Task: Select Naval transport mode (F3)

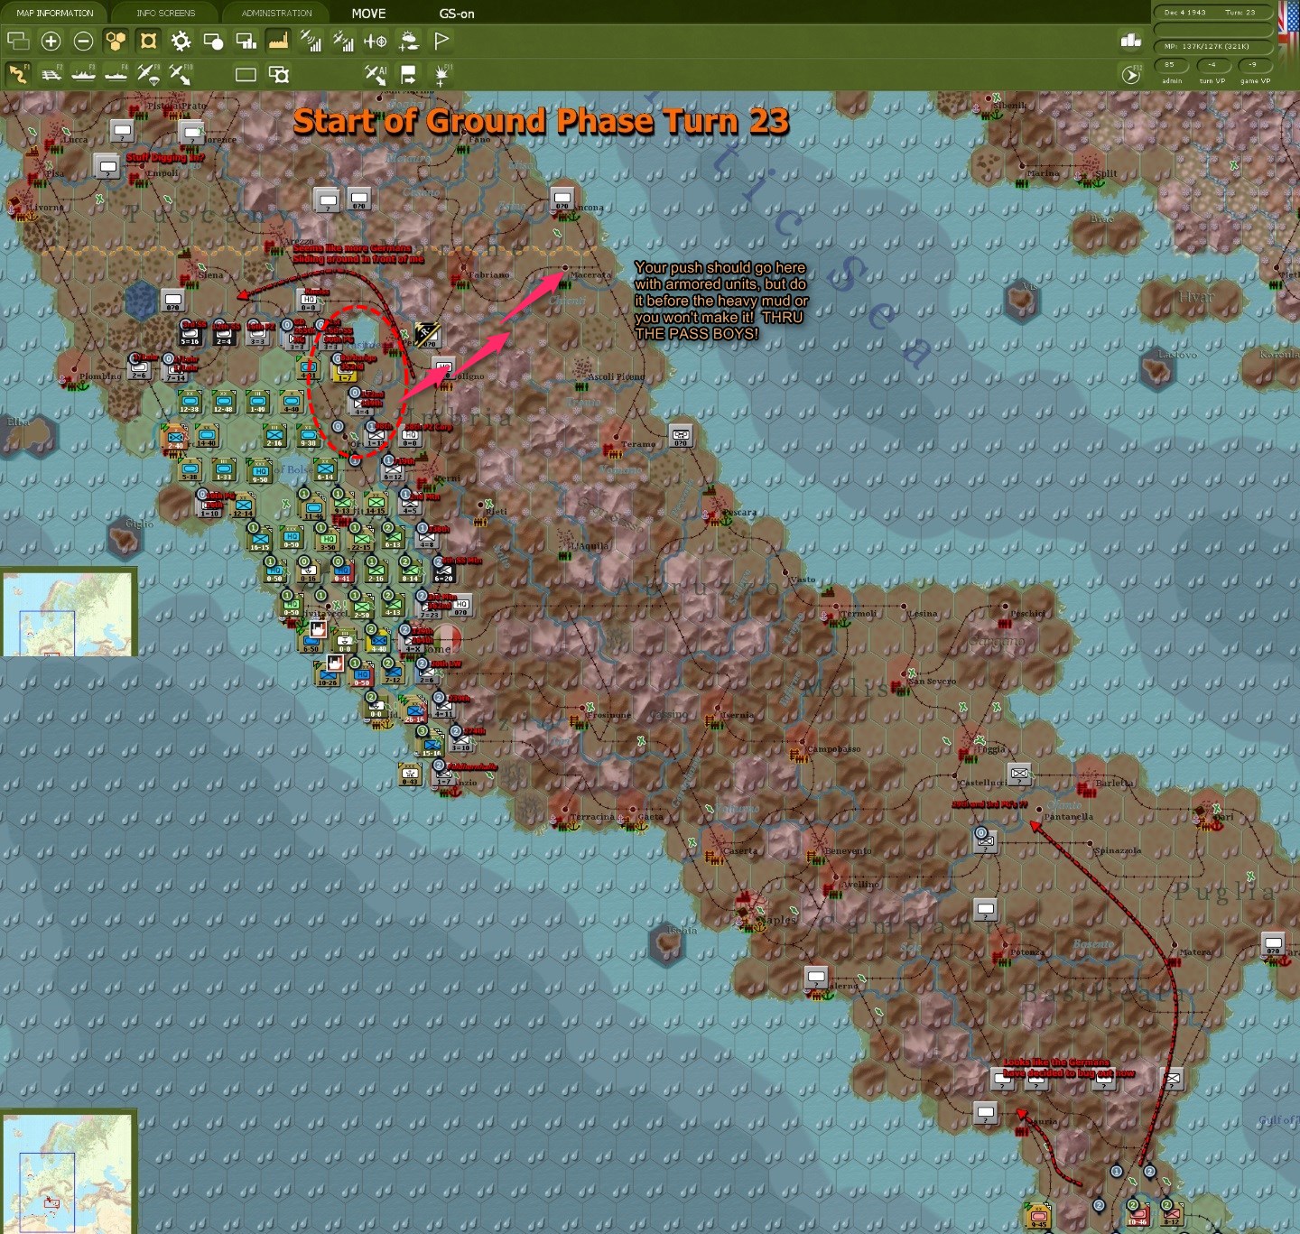Action: click(83, 74)
